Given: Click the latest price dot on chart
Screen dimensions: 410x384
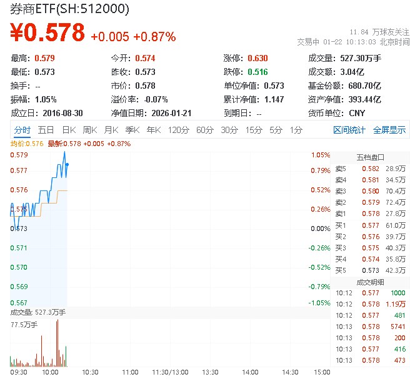Looking at the screenshot, I should coord(67,164).
